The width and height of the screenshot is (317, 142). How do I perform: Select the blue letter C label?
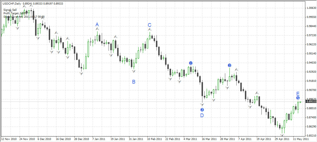[149, 25]
